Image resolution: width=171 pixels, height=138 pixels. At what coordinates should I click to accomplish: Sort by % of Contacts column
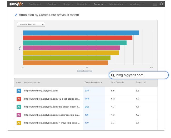tap(117, 83)
